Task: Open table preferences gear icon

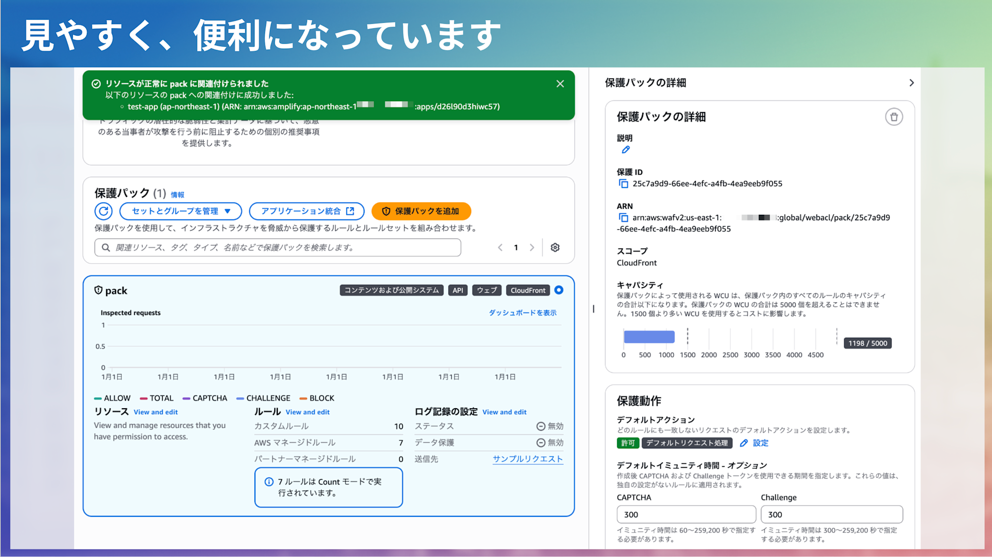Action: click(x=555, y=248)
